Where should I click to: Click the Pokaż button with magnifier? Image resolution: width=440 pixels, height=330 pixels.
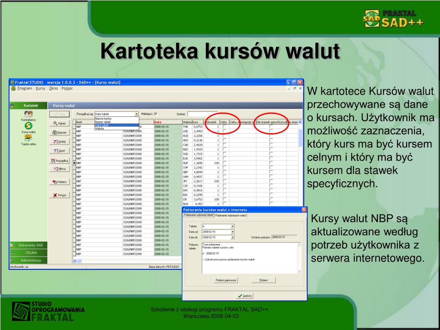point(59,123)
